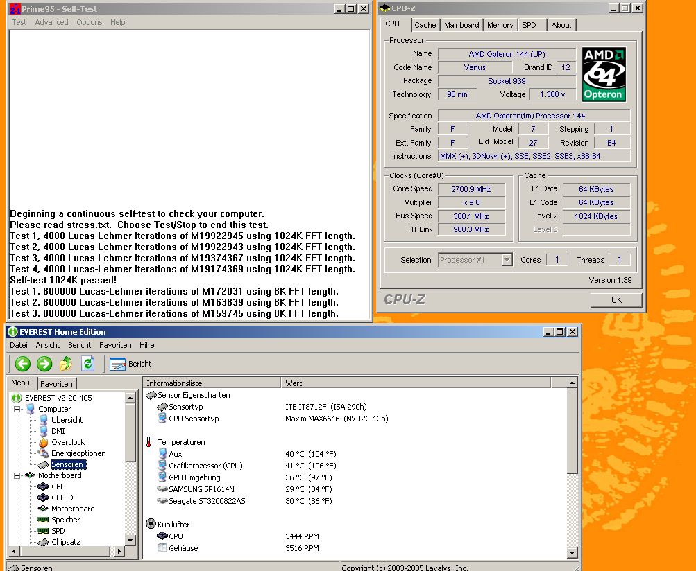Open the Hilfe menu in EVEREST
Screen dimensions: 696x571
[147, 345]
